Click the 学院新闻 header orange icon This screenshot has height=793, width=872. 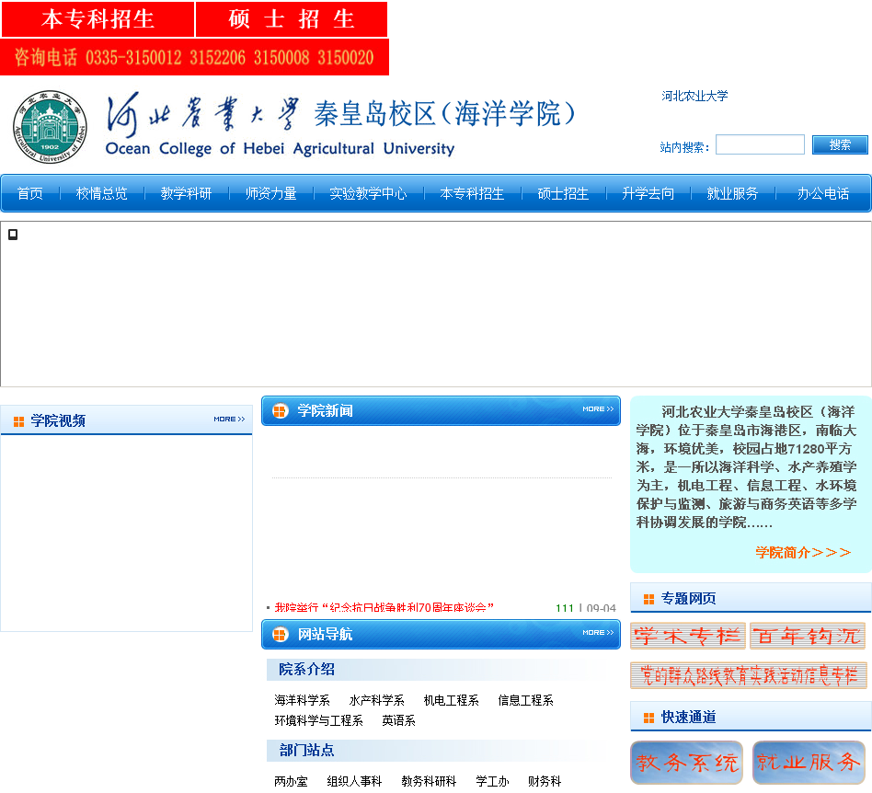pos(280,411)
